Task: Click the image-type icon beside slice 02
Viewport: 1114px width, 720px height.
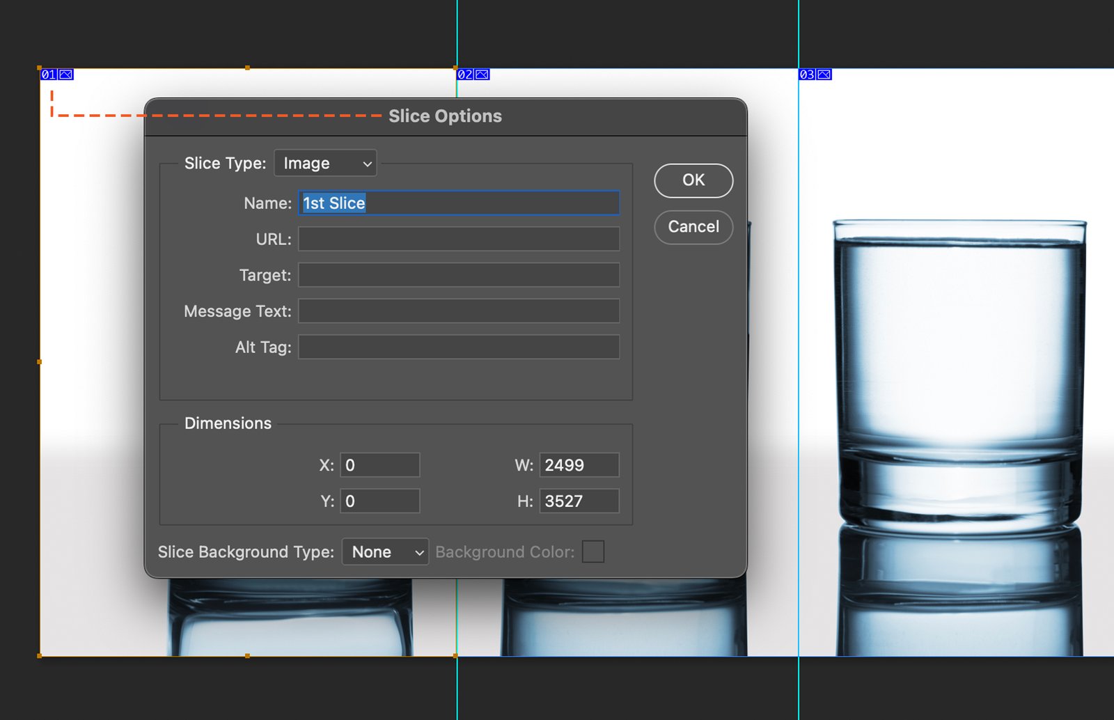Action: 482,75
